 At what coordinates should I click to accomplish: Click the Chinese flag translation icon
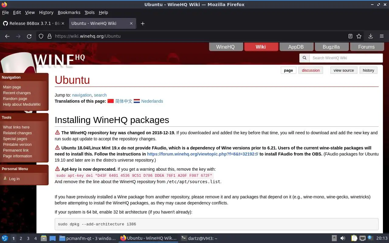pos(111,101)
